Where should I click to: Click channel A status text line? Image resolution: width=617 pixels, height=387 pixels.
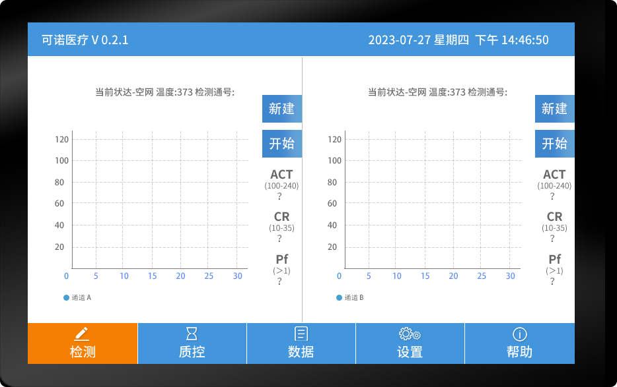click(165, 92)
